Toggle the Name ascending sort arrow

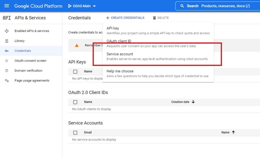(x=233, y=132)
